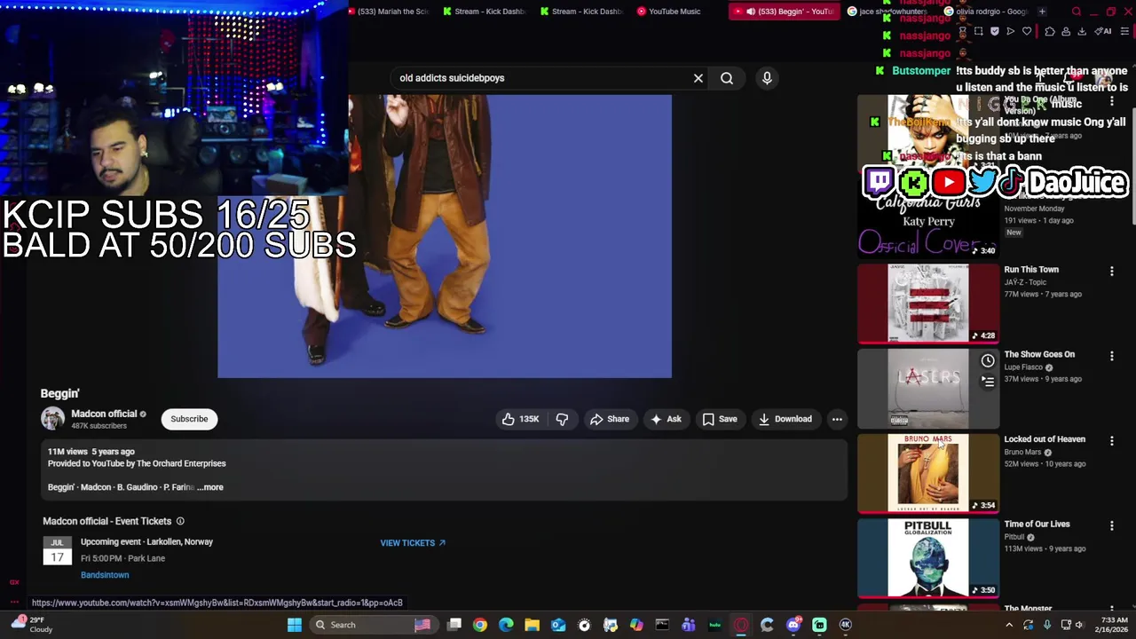Open options menu for Run This Town
Screen dimensions: 1136x639
[x=1112, y=272]
